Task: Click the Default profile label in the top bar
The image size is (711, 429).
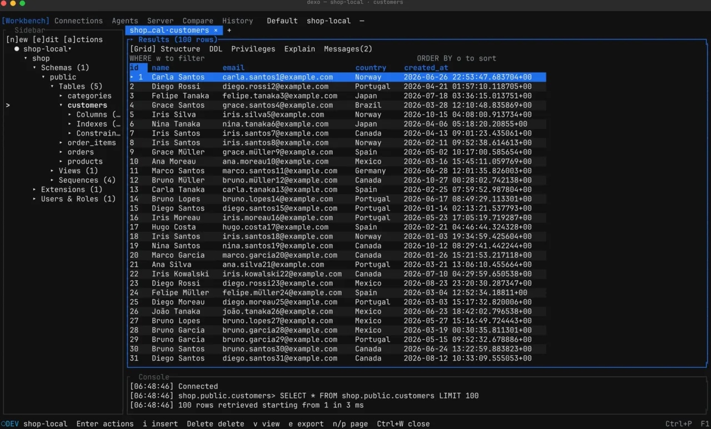Action: tap(282, 21)
